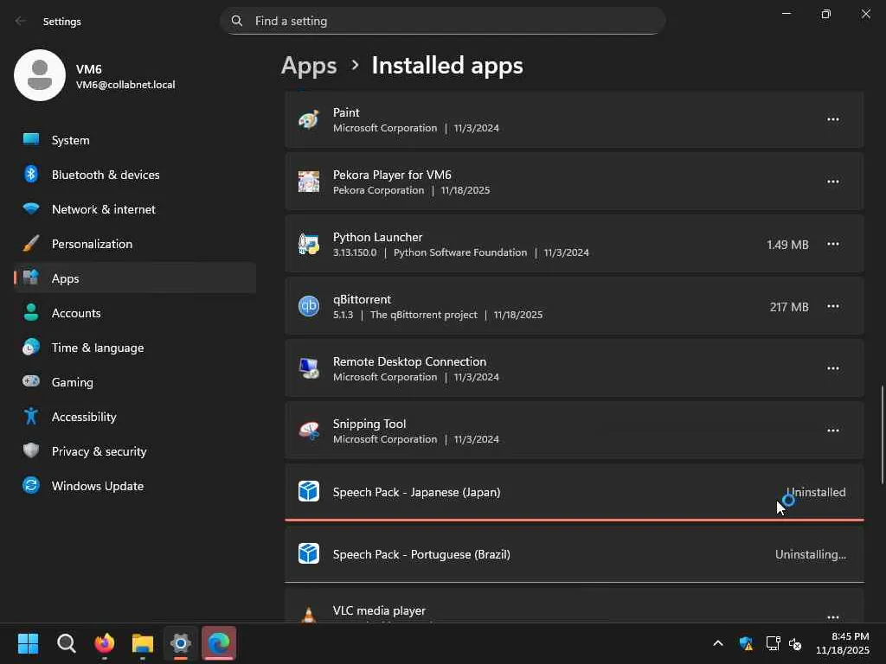Screen dimensions: 886x664
Task: Click the qBittorrent app icon
Action: point(309,306)
